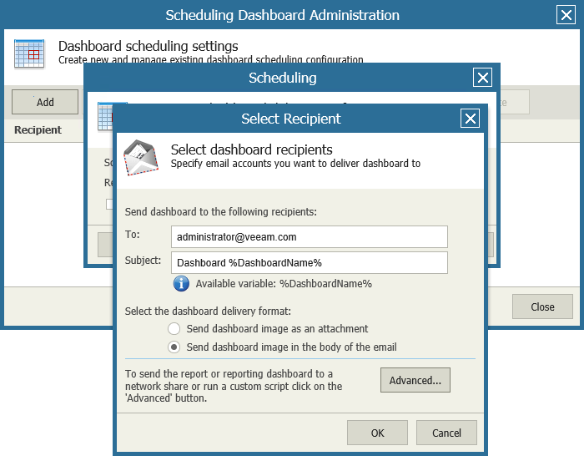Screen dimensions: 584x456
Task: Select Send dashboard image as an attachment
Action: click(174, 329)
